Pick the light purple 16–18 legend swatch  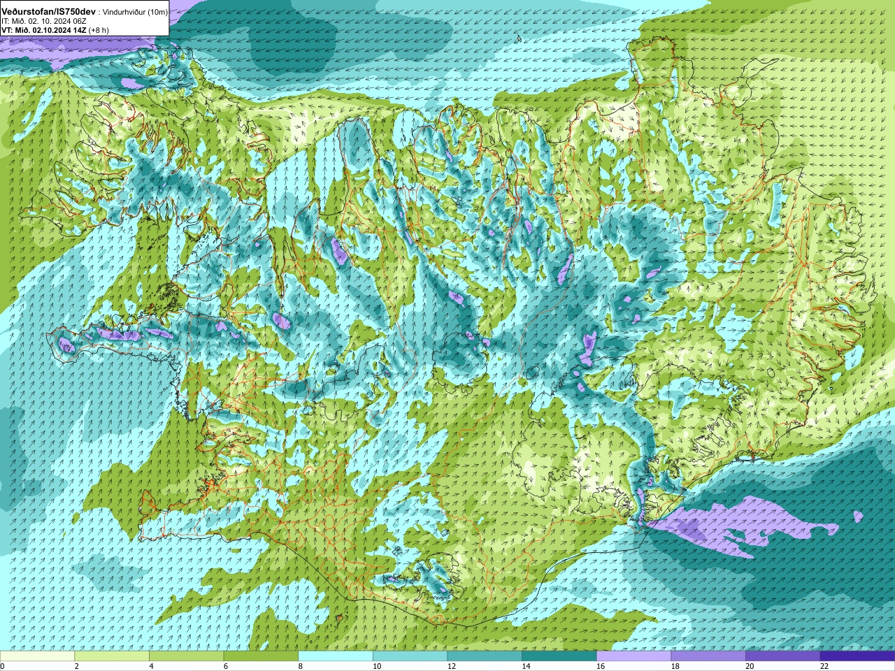pos(633,656)
